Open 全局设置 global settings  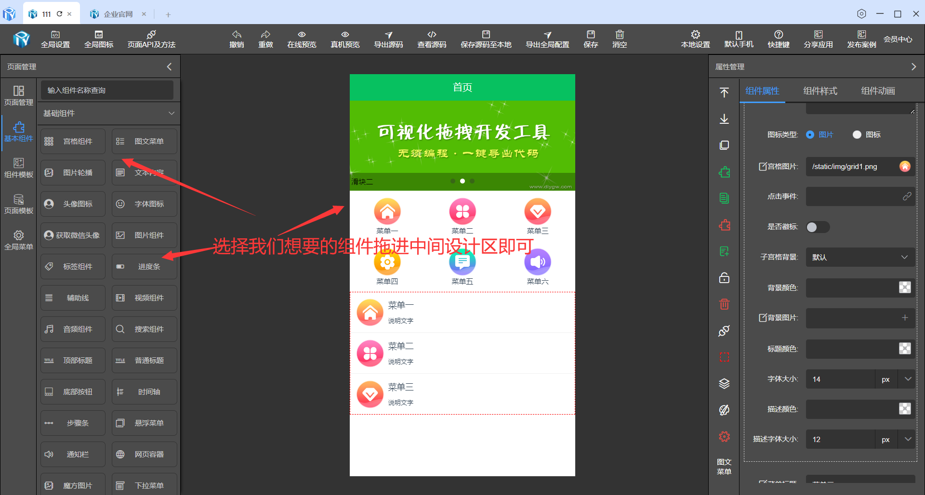click(55, 39)
